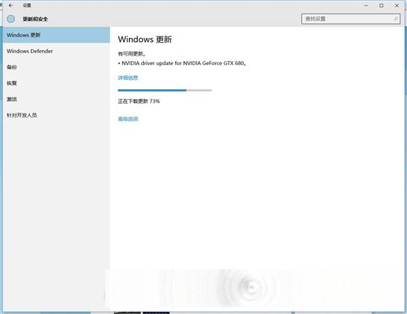The image size is (407, 314).
Task: Open the 详细信息 link
Action: tap(128, 78)
